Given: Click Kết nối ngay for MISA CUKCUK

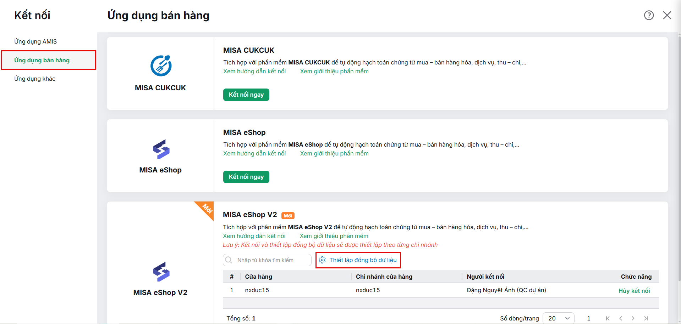Looking at the screenshot, I should 246,95.
